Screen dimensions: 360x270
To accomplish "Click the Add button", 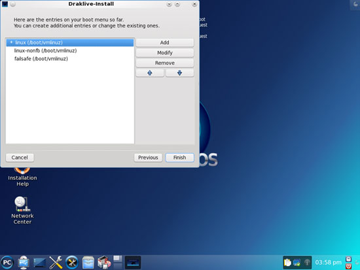I will (x=165, y=42).
